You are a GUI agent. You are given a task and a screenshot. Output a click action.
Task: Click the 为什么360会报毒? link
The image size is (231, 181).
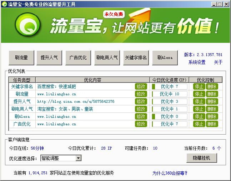click(x=170, y=173)
